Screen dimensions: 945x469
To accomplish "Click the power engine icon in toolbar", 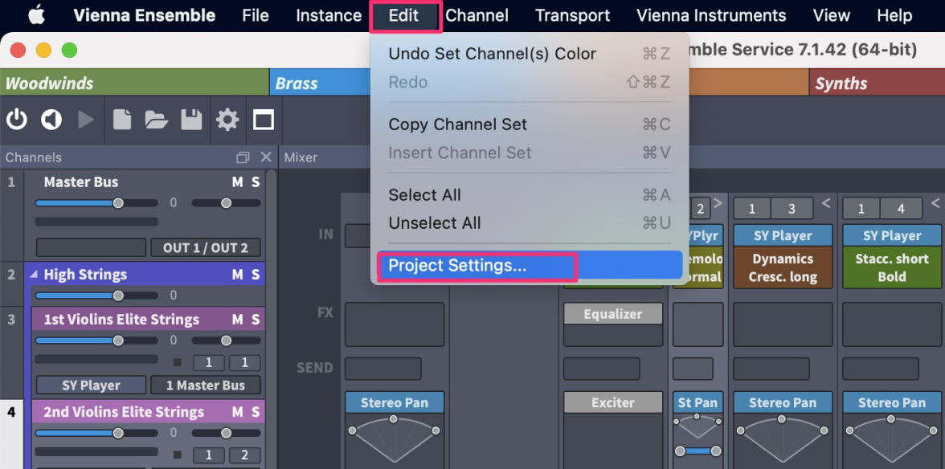I will click(x=16, y=120).
